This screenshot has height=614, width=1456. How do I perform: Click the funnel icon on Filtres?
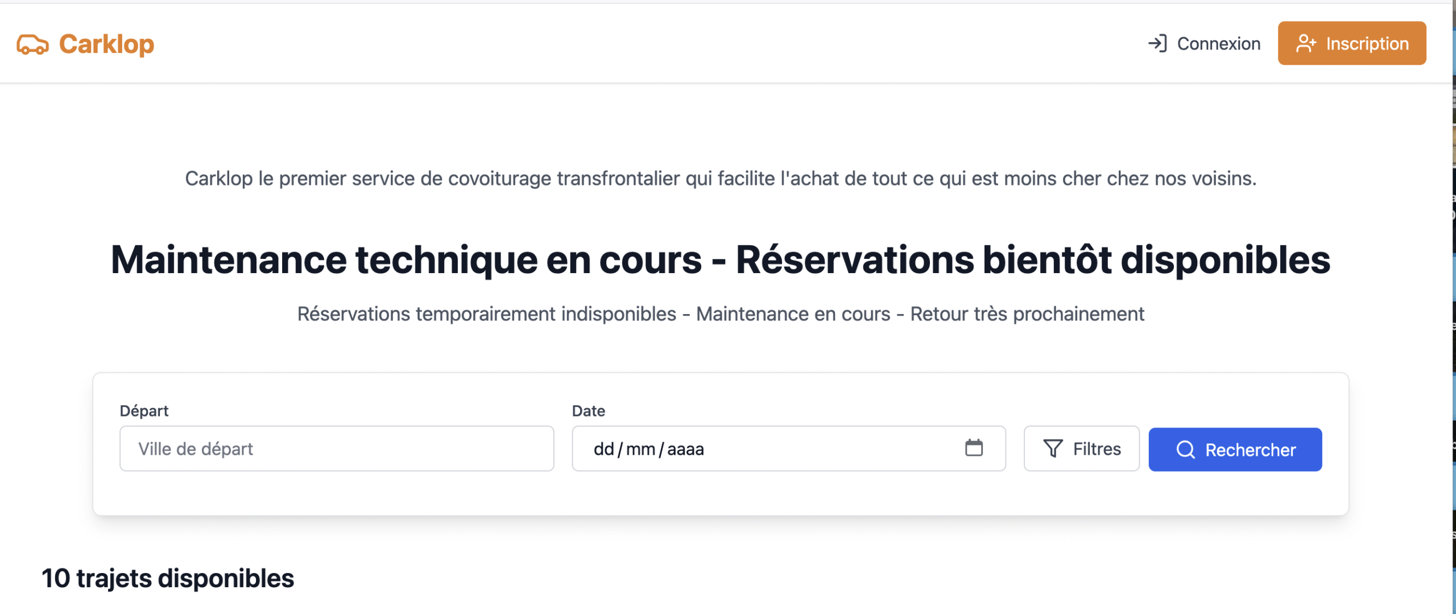coord(1053,448)
